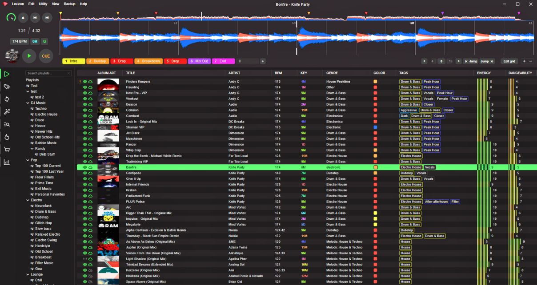Click the eject track button
537x285 pixels.
point(23,18)
